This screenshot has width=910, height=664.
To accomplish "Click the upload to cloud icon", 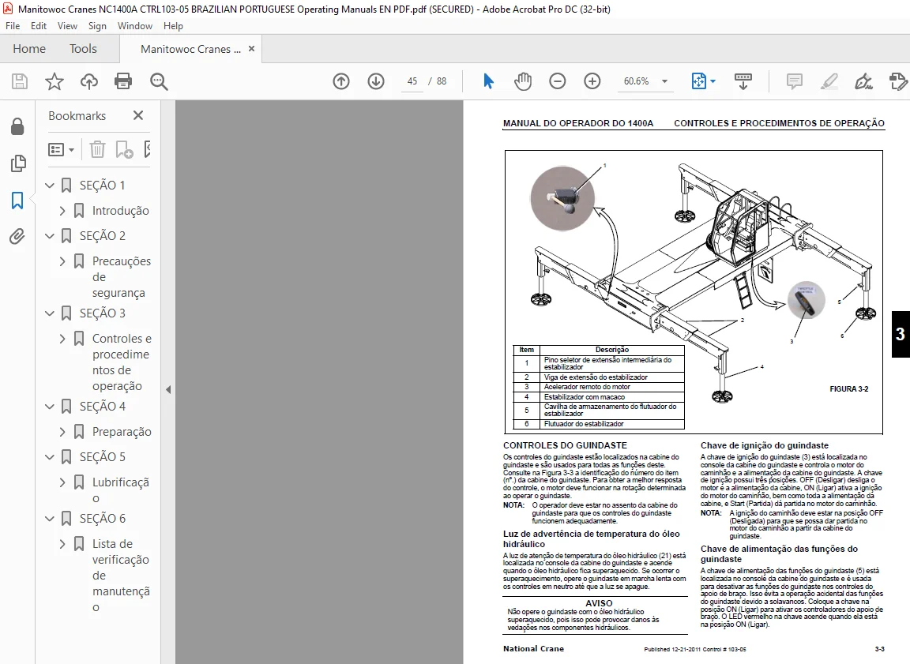I will (88, 81).
